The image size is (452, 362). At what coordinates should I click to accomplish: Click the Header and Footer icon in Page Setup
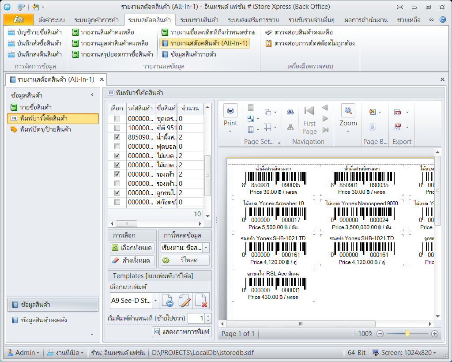click(251, 108)
